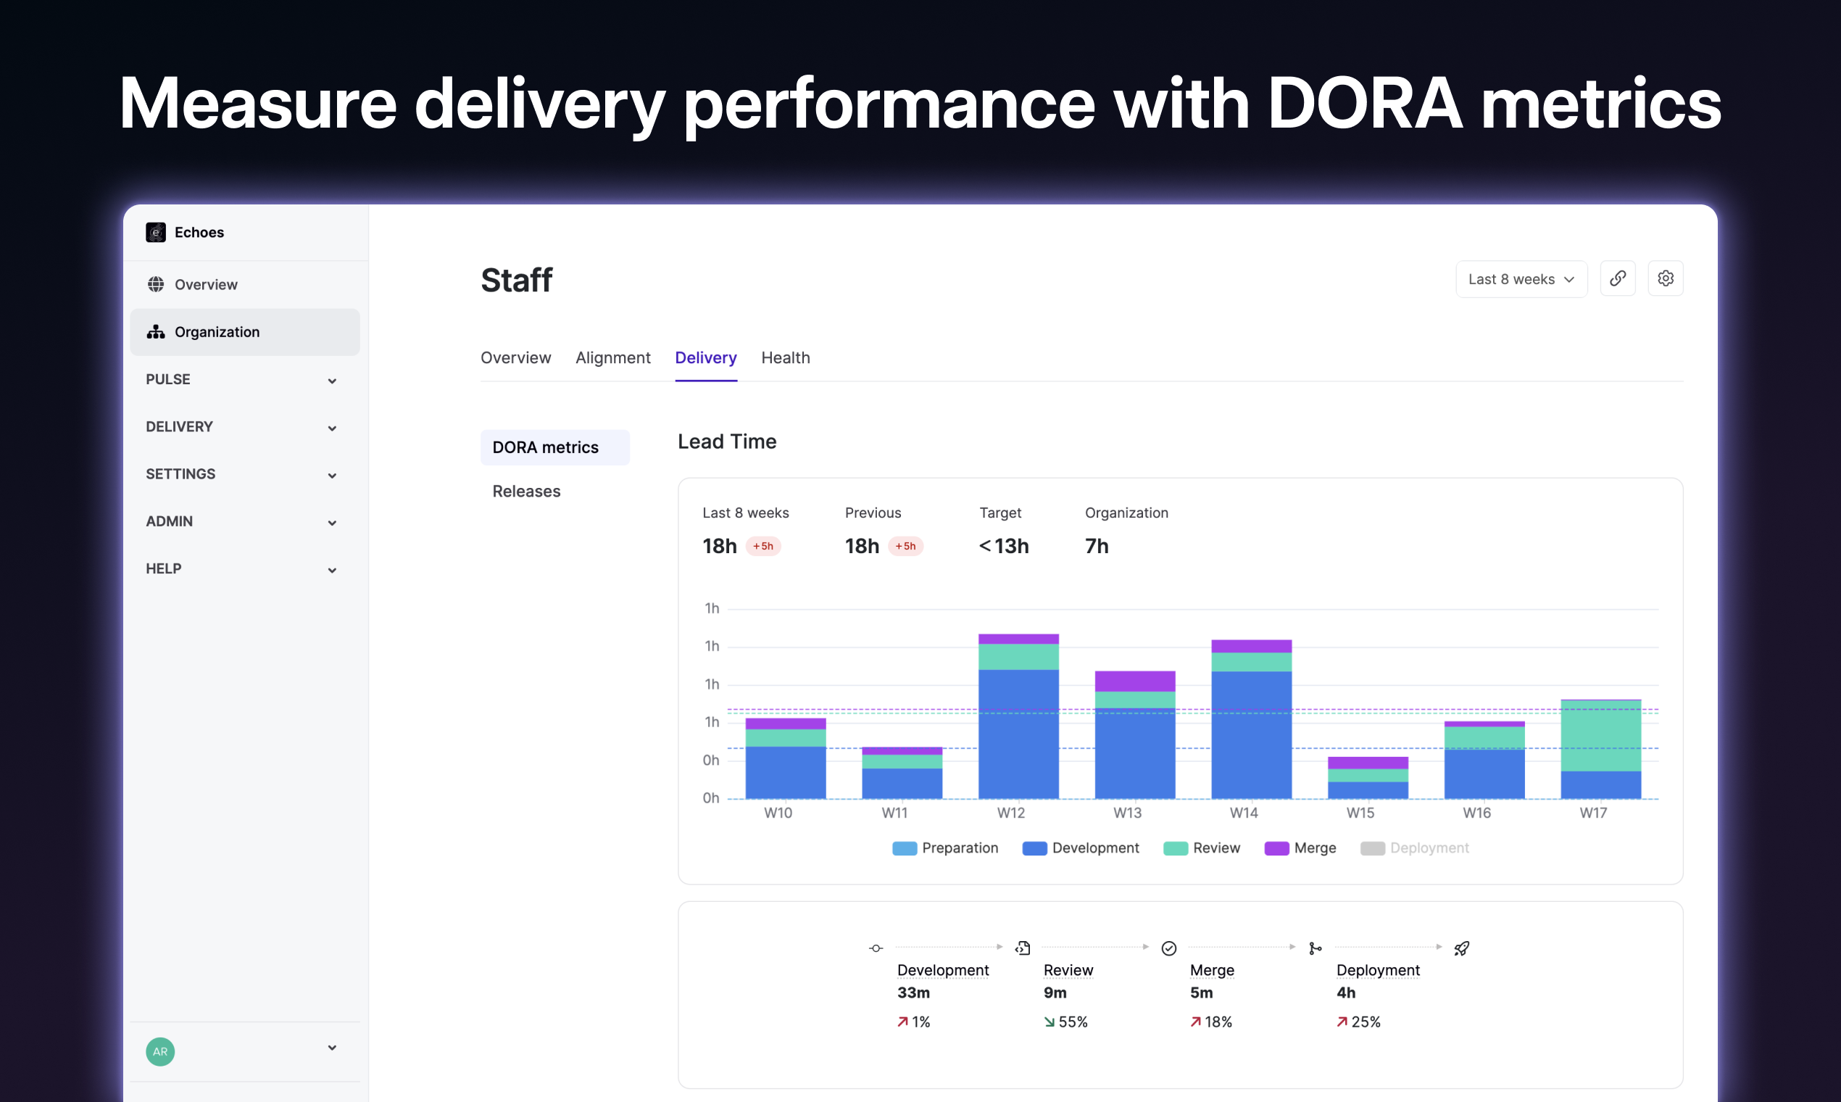Screen dimensions: 1841x1102
Task: Click the rocket deployment icon
Action: [x=1461, y=948]
